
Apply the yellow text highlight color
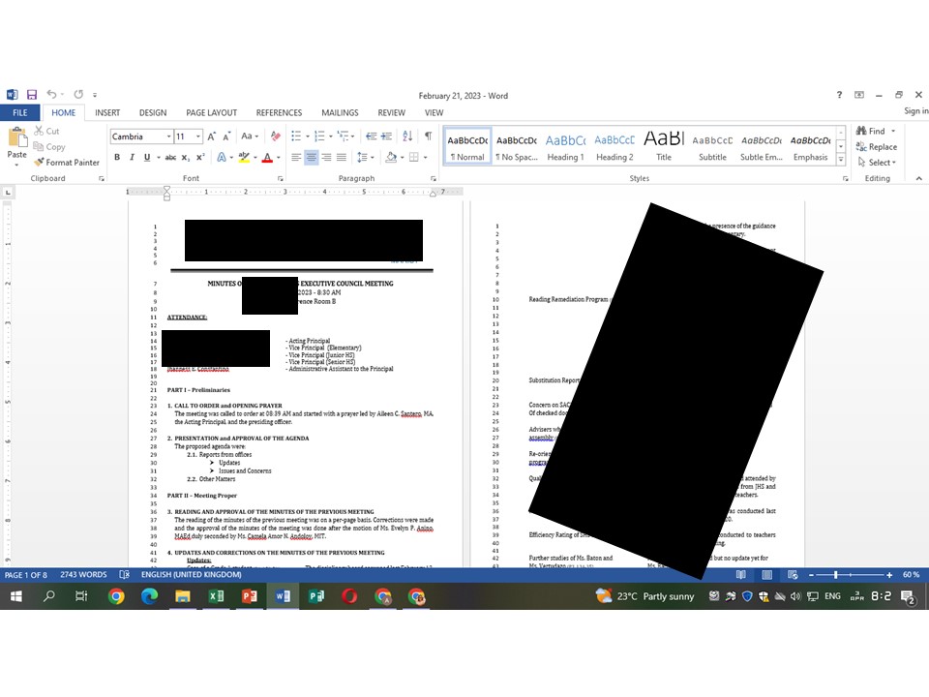coord(244,157)
